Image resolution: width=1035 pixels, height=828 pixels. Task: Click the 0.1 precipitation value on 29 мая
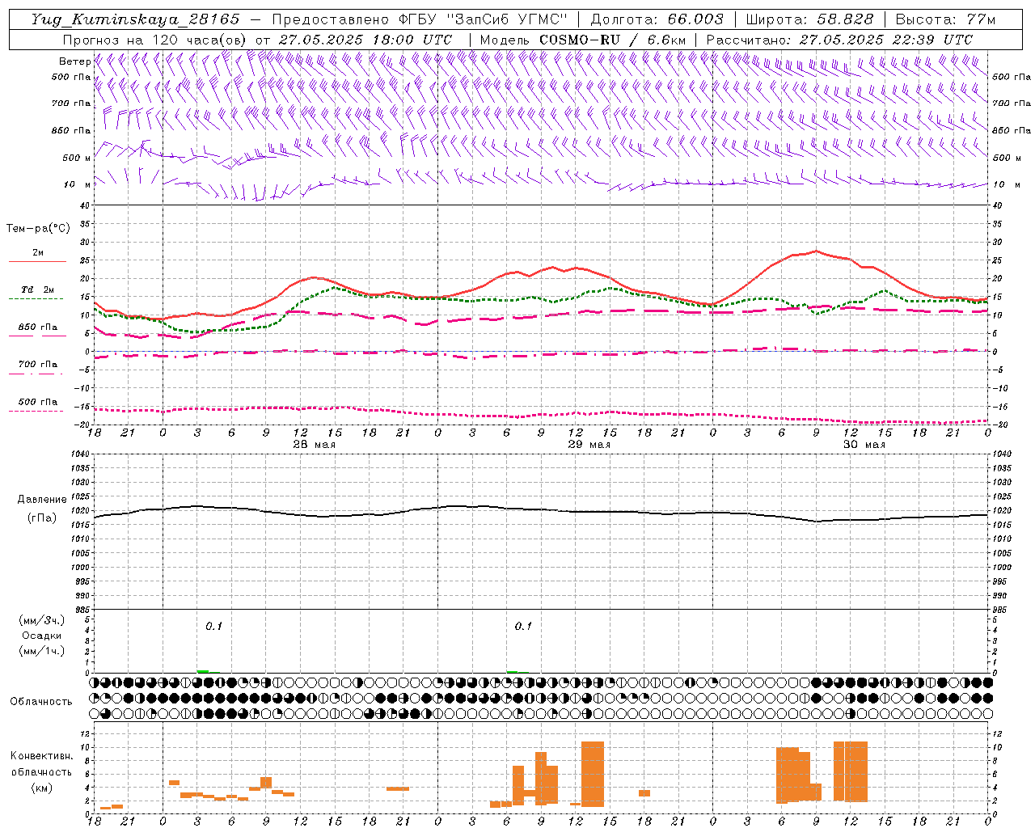524,626
